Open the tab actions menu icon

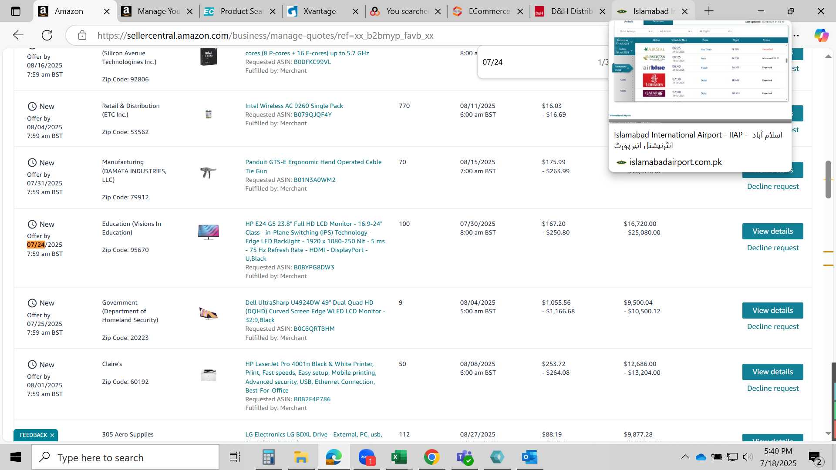pos(16,11)
